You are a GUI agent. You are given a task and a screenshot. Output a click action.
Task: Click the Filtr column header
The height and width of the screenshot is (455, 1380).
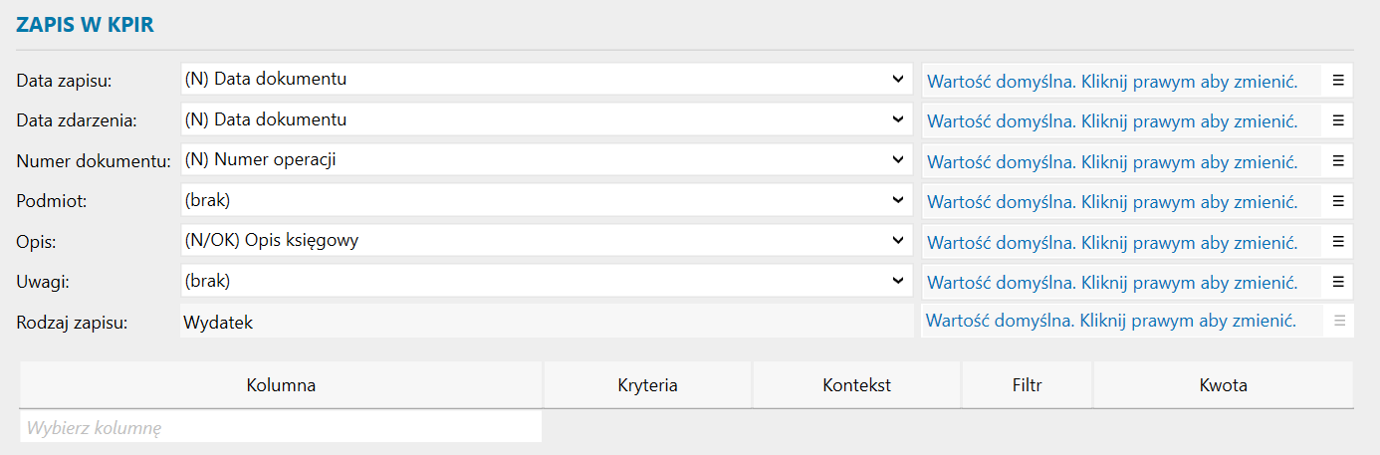[x=1027, y=385]
